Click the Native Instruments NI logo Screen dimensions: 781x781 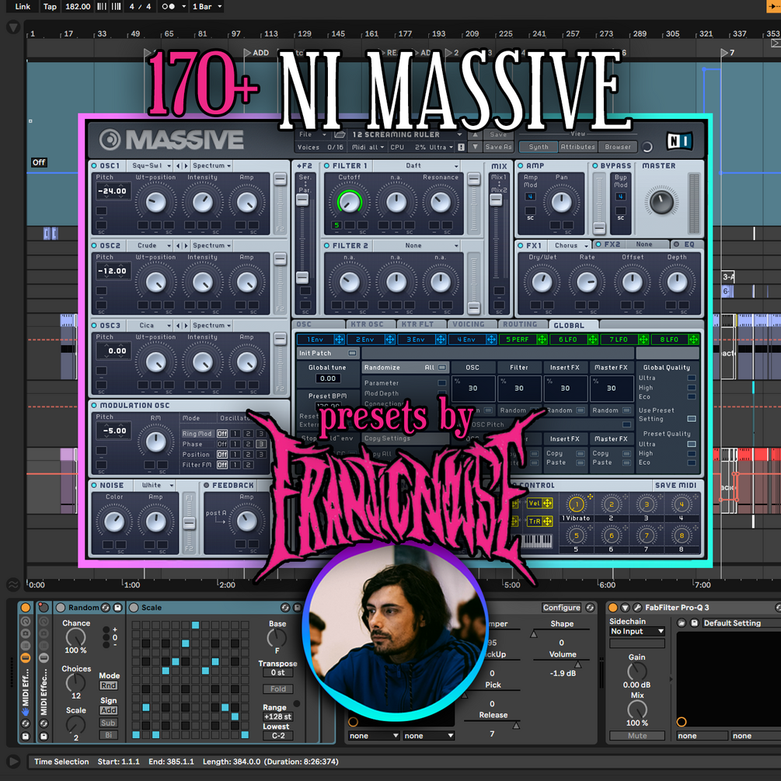[x=679, y=141]
